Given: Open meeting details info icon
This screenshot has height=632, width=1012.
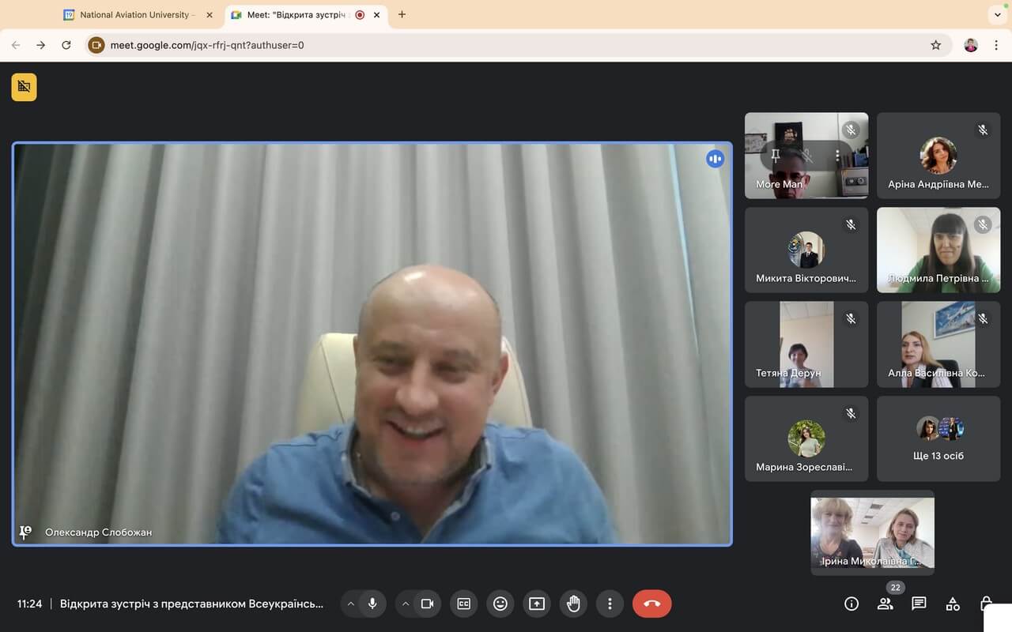Looking at the screenshot, I should tap(852, 604).
